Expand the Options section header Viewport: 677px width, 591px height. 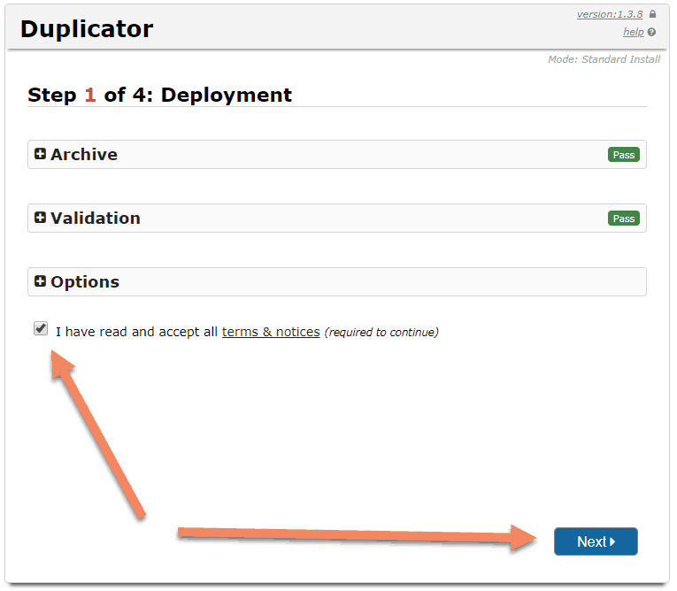[337, 281]
